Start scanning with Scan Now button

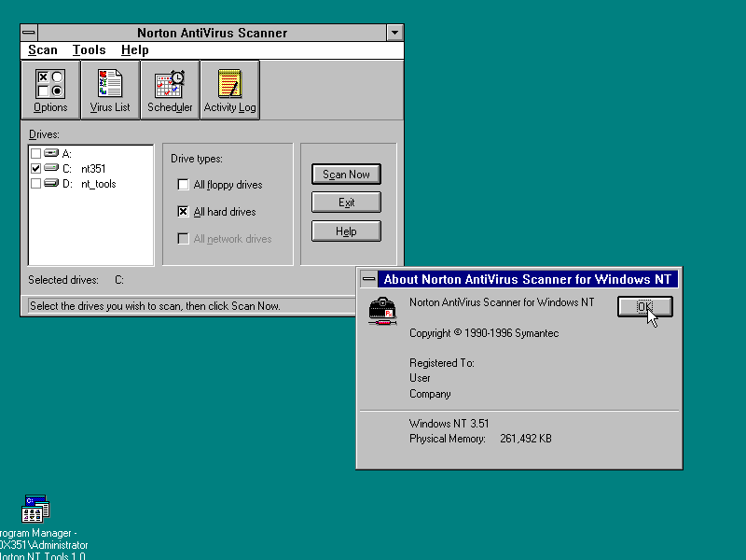coord(346,175)
